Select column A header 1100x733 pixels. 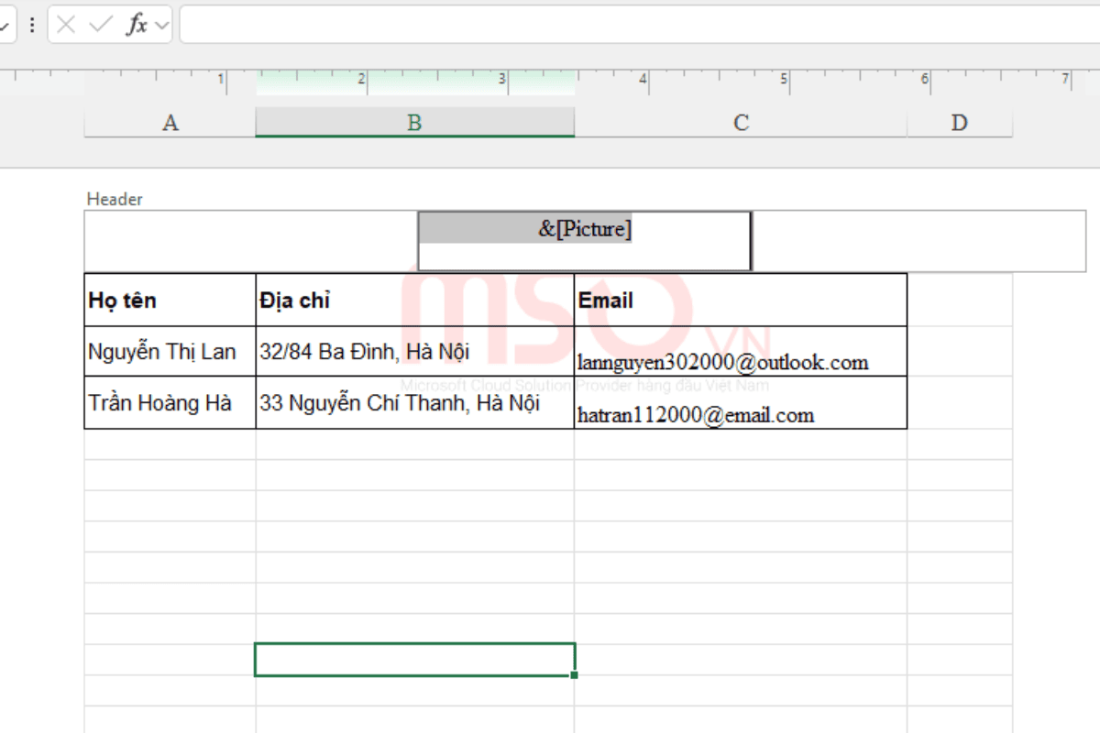point(170,122)
